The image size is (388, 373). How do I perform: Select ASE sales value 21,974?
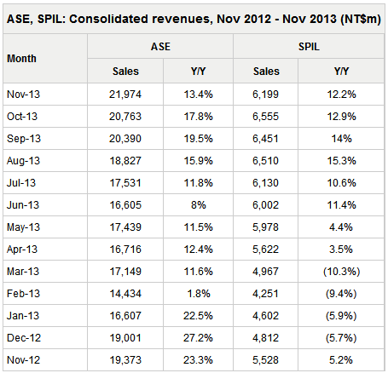125,94
